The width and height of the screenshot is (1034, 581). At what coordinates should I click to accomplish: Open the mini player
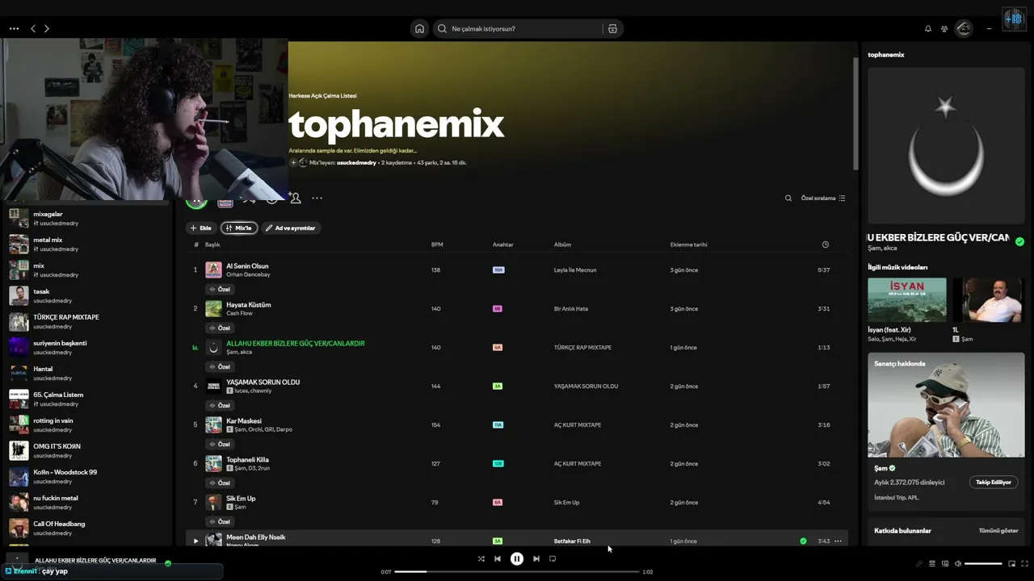pyautogui.click(x=1012, y=563)
